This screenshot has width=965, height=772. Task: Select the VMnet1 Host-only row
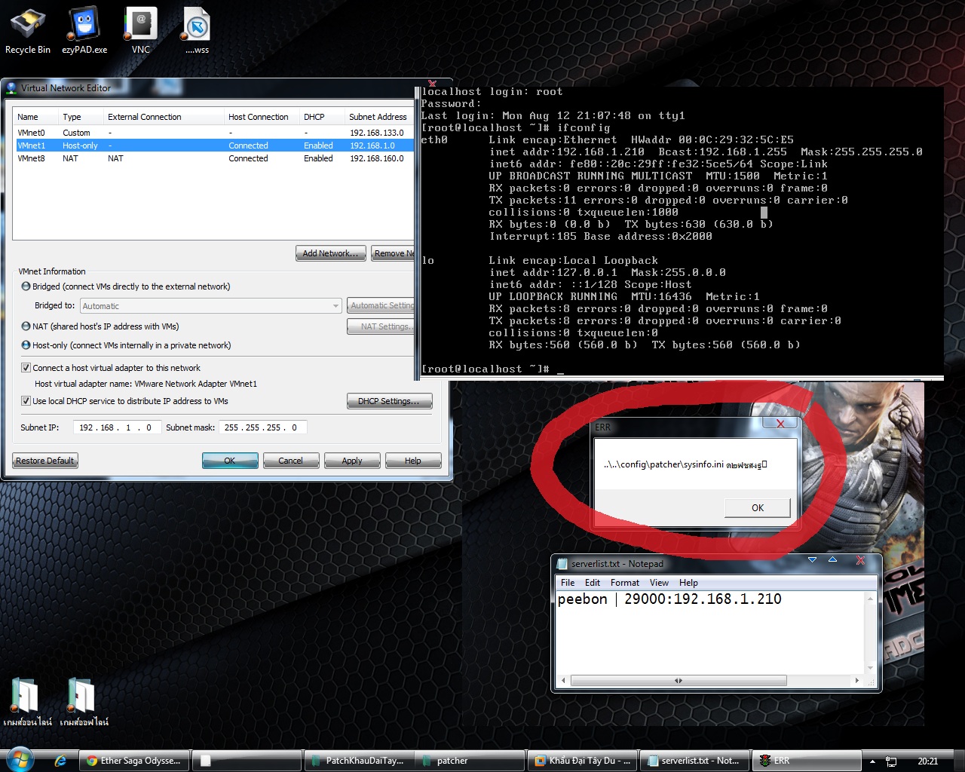tap(214, 146)
